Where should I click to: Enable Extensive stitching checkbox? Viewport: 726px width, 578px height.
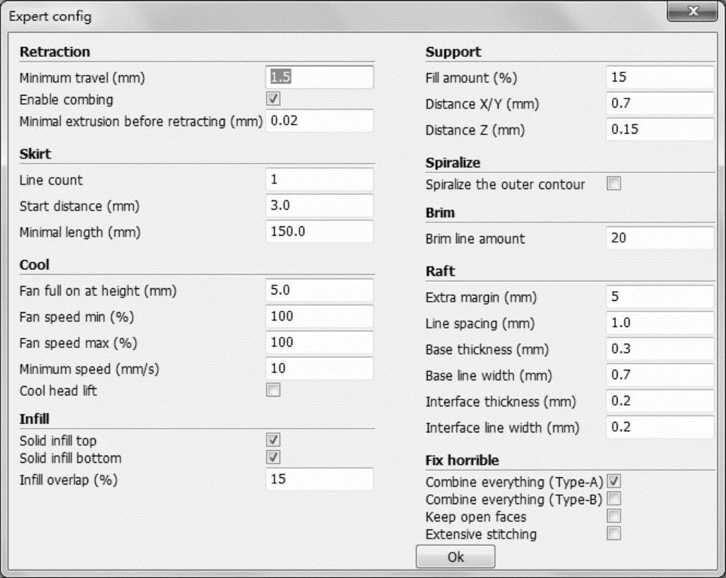click(x=614, y=534)
